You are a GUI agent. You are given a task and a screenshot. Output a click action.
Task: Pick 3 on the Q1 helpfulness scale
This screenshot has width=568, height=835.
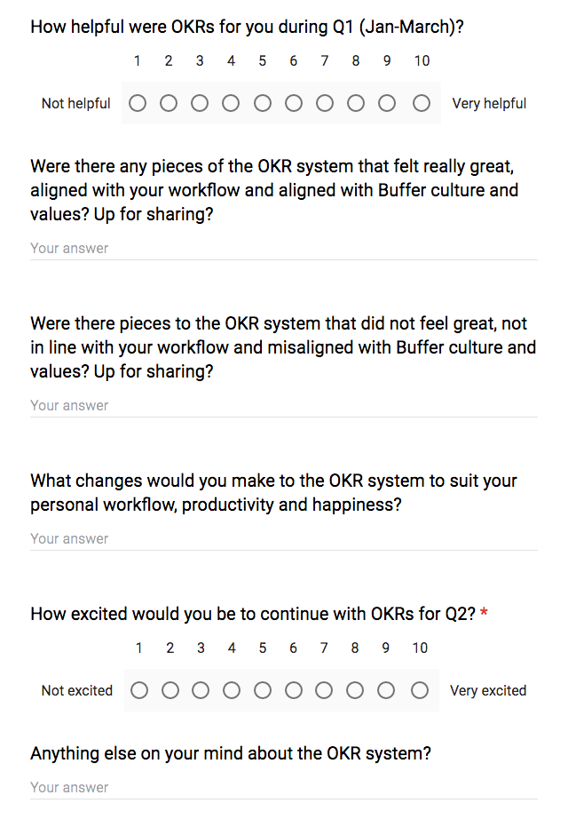point(200,102)
